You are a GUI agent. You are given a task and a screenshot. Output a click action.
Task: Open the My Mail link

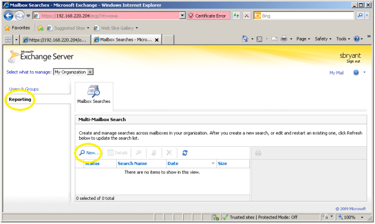click(336, 72)
